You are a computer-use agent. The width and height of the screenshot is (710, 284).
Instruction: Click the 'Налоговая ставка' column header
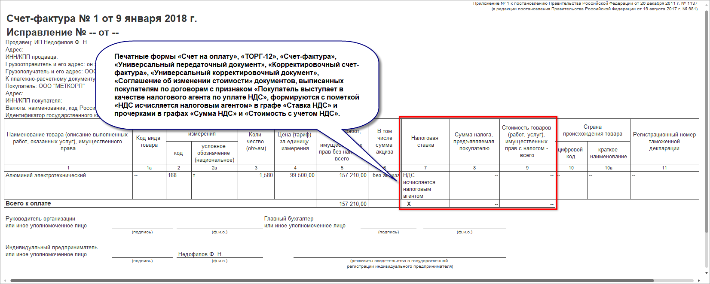point(425,141)
